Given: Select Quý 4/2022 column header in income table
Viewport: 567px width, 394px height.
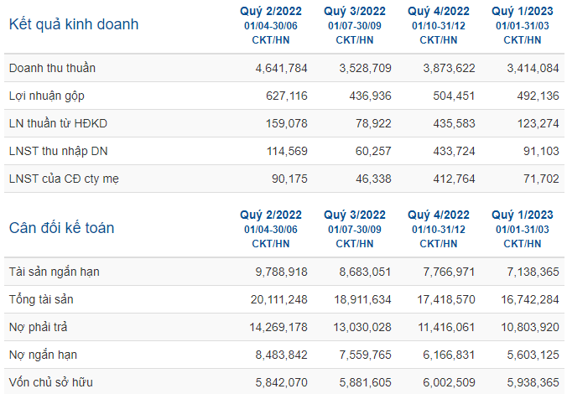Looking at the screenshot, I should coord(439,11).
